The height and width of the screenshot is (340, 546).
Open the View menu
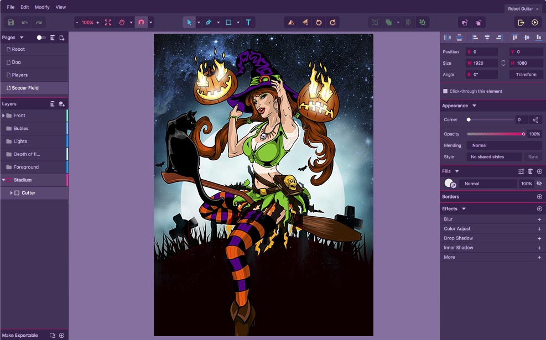coord(61,7)
